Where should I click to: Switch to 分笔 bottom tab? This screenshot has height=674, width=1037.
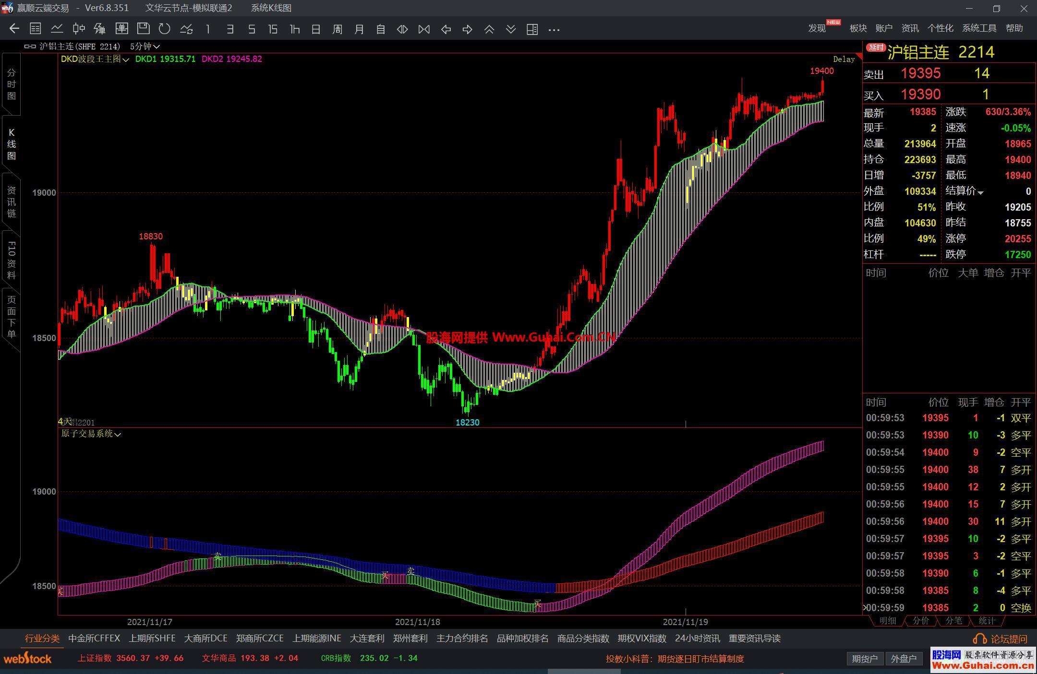click(x=953, y=620)
